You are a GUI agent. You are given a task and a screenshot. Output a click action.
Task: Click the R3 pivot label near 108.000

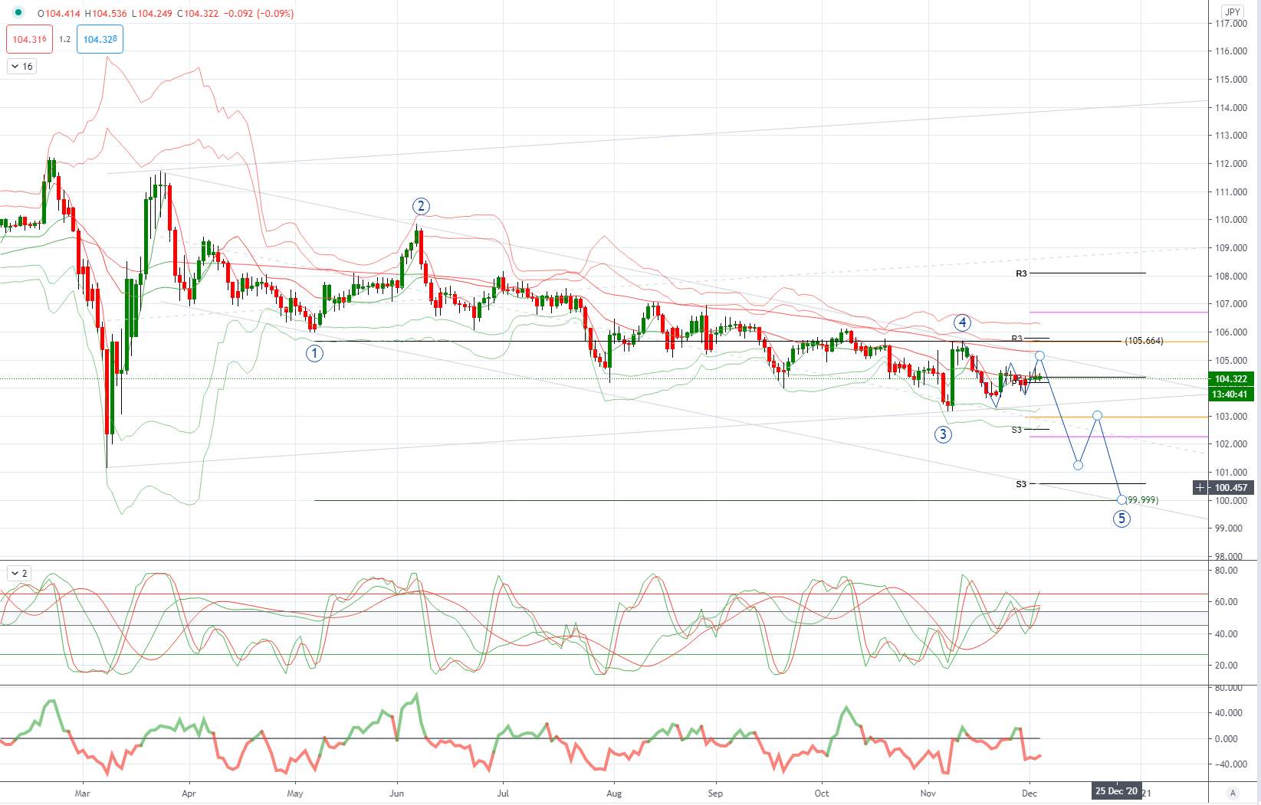point(1021,273)
